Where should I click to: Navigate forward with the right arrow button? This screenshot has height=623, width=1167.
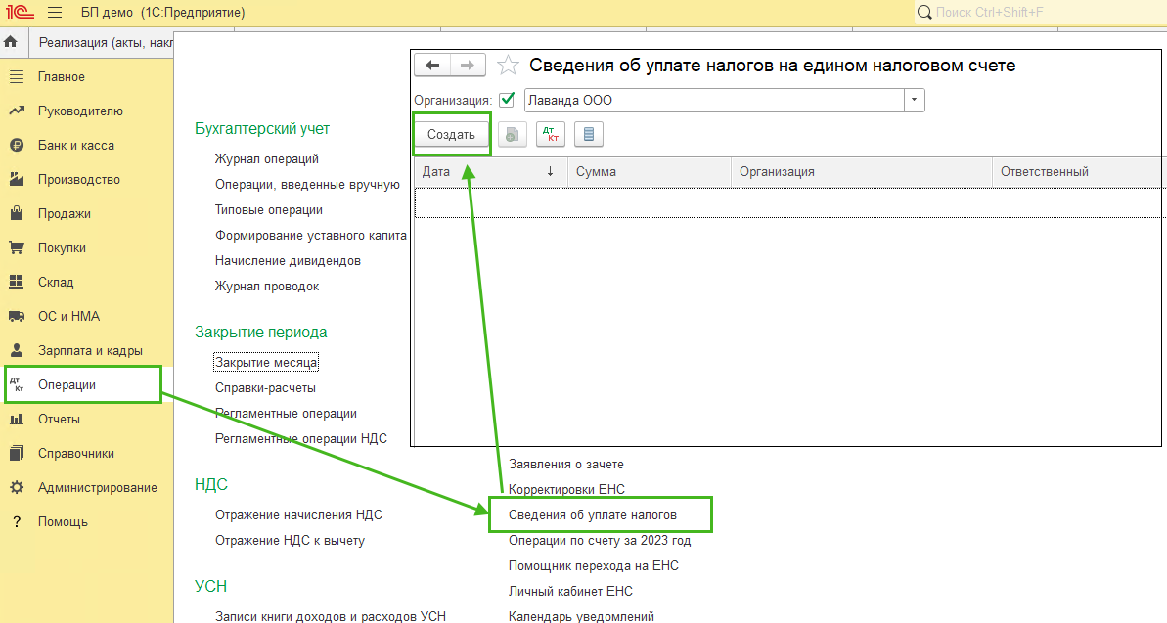coord(468,66)
